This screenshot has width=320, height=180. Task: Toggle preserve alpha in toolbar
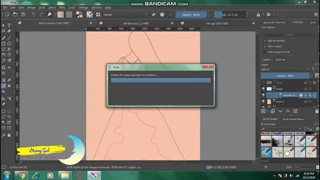coord(162,14)
